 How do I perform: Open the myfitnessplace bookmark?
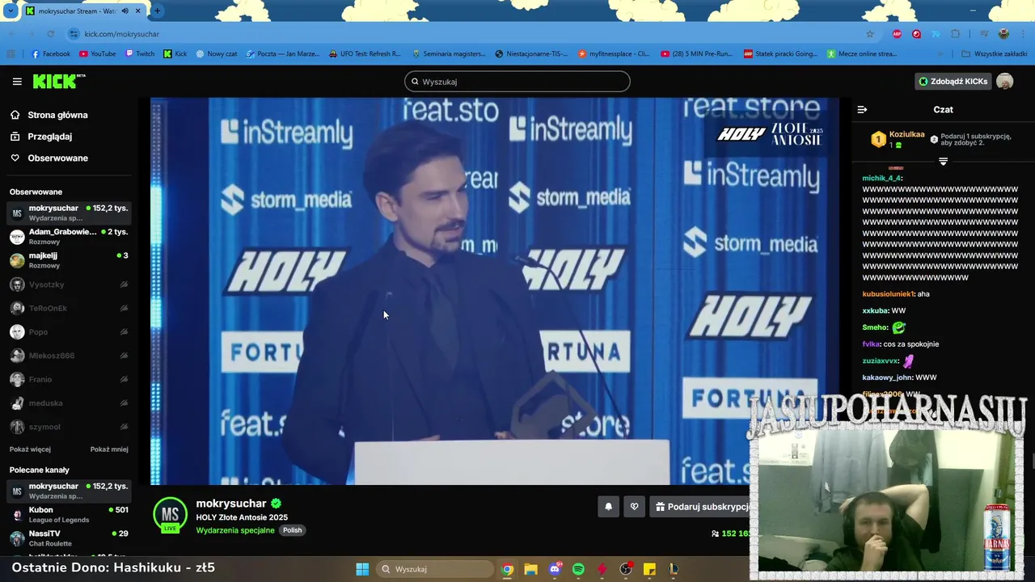coord(614,54)
